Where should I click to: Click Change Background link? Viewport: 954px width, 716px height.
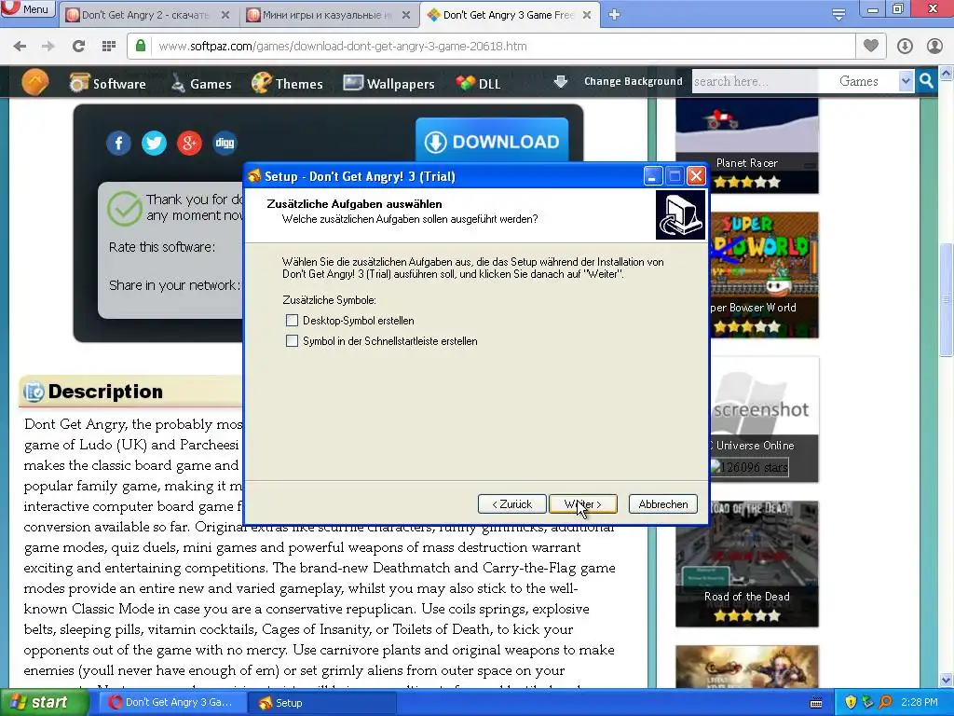(x=634, y=82)
